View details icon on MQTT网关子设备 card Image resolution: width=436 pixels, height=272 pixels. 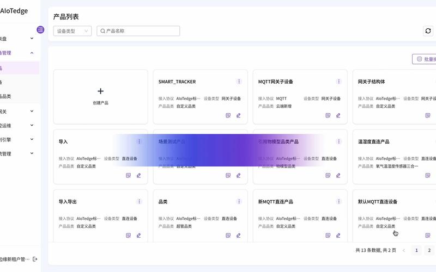point(328,115)
